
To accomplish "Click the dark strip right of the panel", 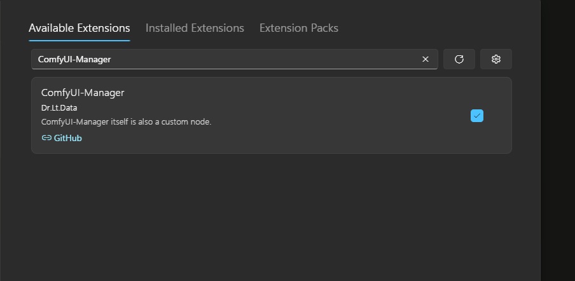I will point(558,140).
